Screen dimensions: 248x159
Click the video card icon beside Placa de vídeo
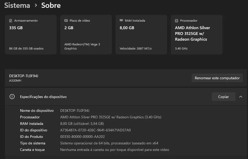click(x=66, y=21)
